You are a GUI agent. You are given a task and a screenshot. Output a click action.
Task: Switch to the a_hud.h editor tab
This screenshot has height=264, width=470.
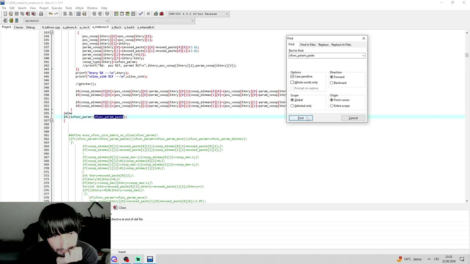pyautogui.click(x=129, y=27)
